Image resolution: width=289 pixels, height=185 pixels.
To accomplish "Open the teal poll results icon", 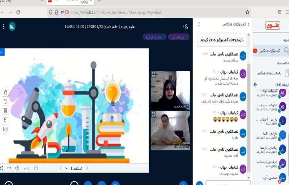I will pyautogui.click(x=12, y=27).
